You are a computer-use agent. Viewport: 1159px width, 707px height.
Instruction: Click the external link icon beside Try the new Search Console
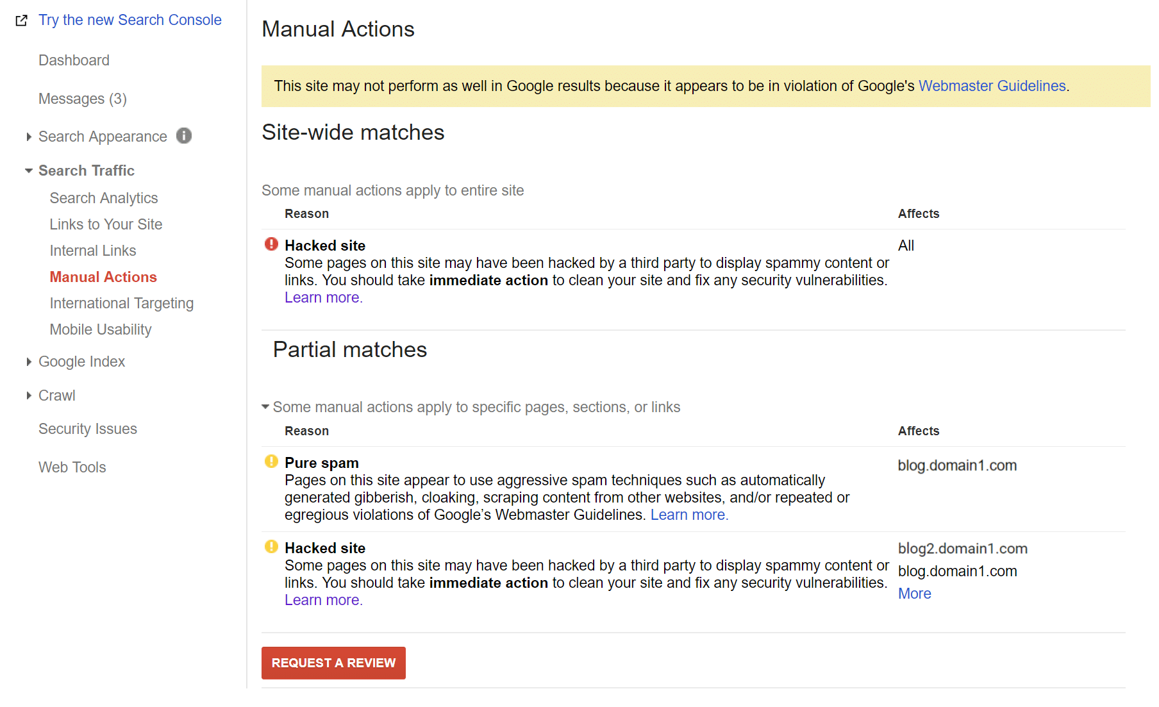21,20
